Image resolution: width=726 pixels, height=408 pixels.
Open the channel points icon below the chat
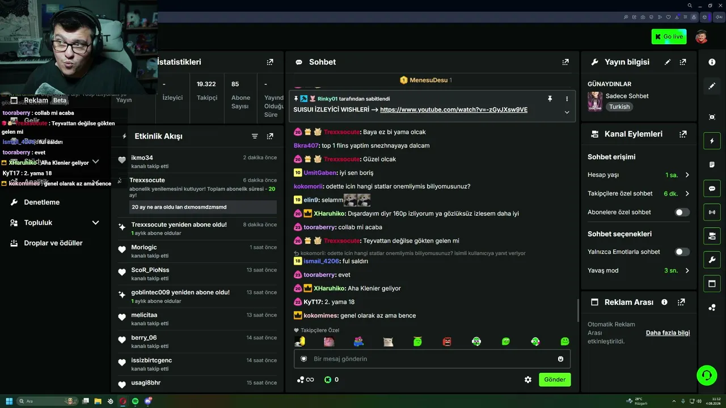(x=305, y=380)
